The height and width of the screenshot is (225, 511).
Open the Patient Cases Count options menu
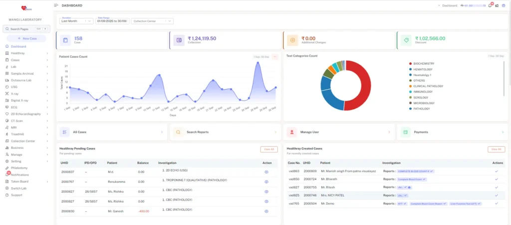tap(275, 57)
